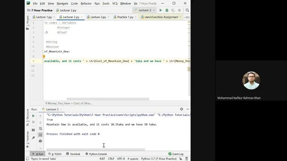Show hidden editor tabs dropdown

[187, 17]
